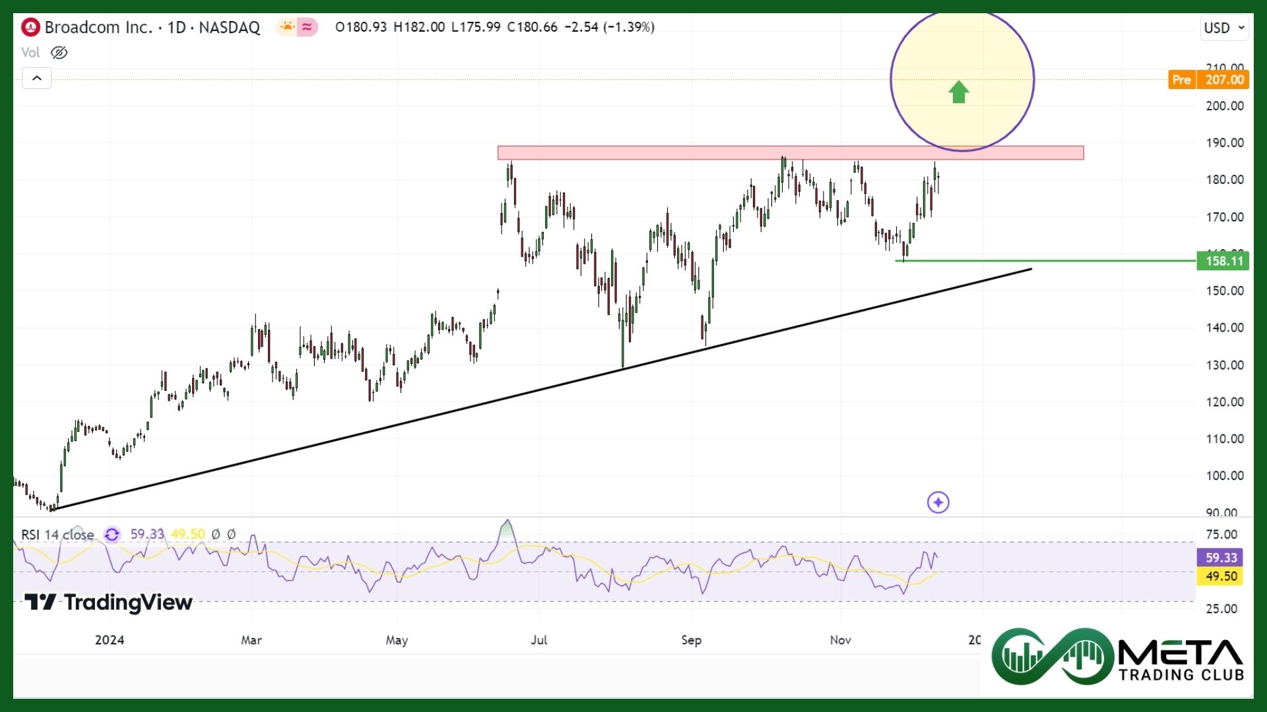Screen dimensions: 1267x712
Task: Open the TradingView logo link
Action: [109, 603]
